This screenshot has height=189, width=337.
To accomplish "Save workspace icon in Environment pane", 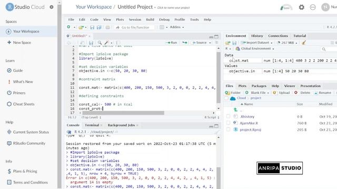I will [x=234, y=43].
